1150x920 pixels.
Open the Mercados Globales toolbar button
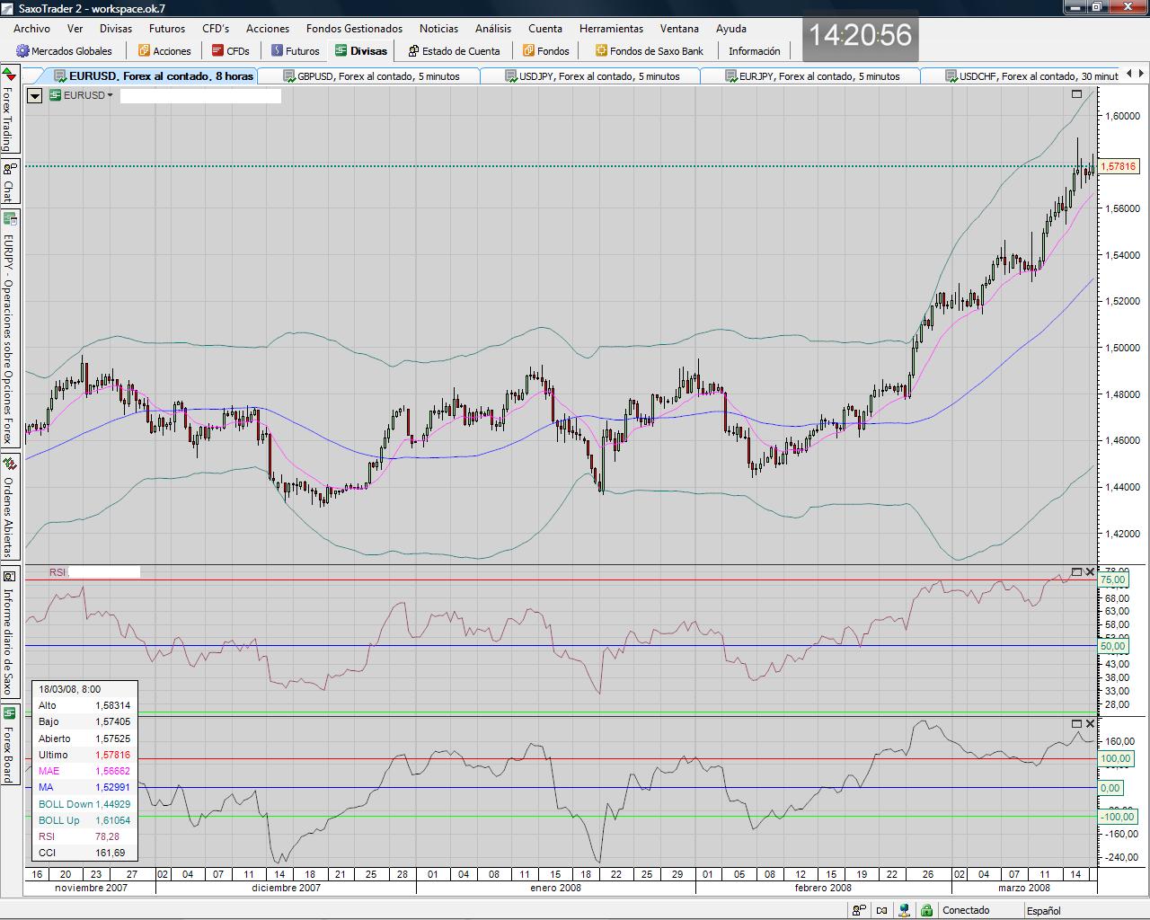coord(64,51)
